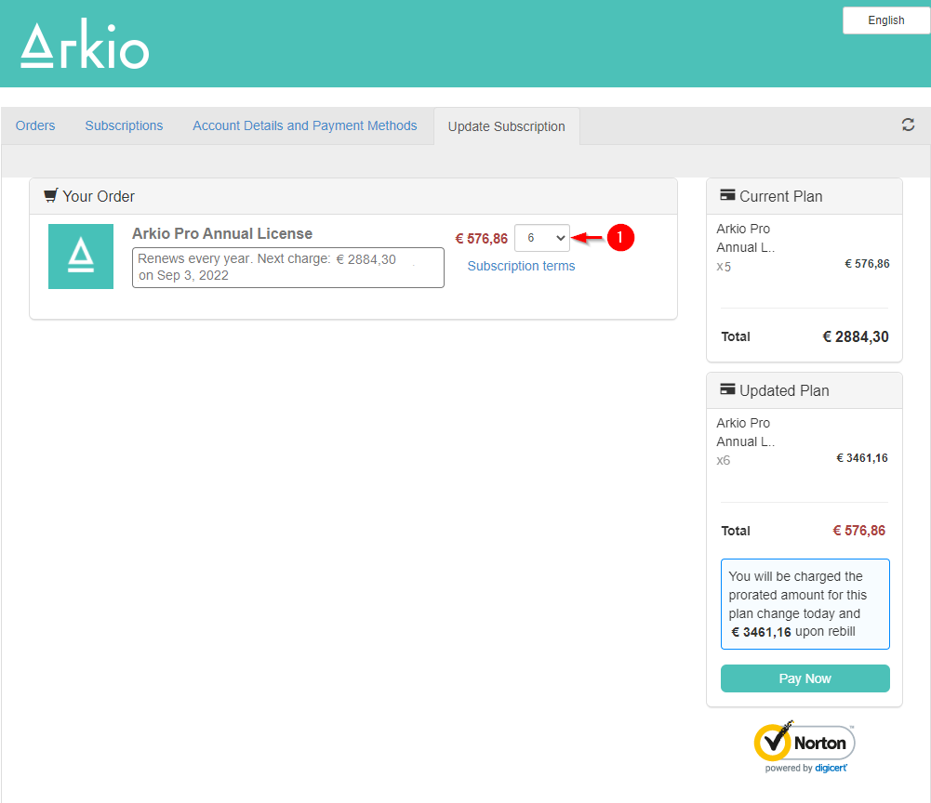Click the x6 quantity in Updated Plan

pos(724,461)
